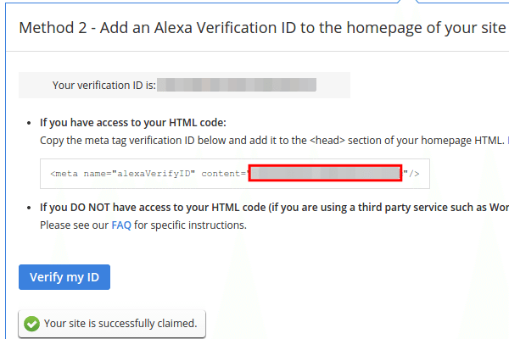Image resolution: width=509 pixels, height=339 pixels.
Task: Select the blurred verification ID value
Action: point(237,85)
